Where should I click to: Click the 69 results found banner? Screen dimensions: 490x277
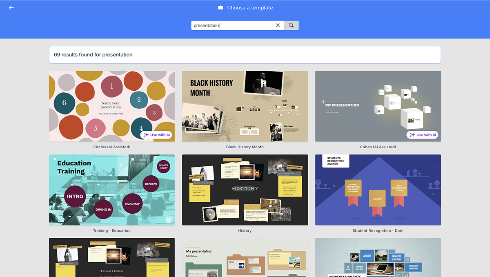click(245, 55)
